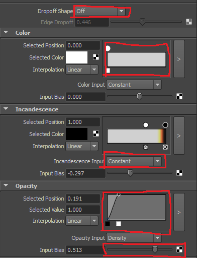Select the white incandescence ramp handle

tap(146, 125)
